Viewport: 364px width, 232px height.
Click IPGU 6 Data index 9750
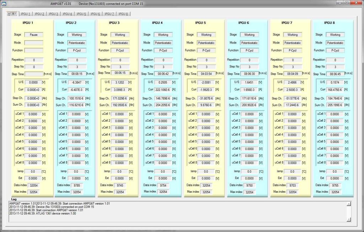click(250, 185)
